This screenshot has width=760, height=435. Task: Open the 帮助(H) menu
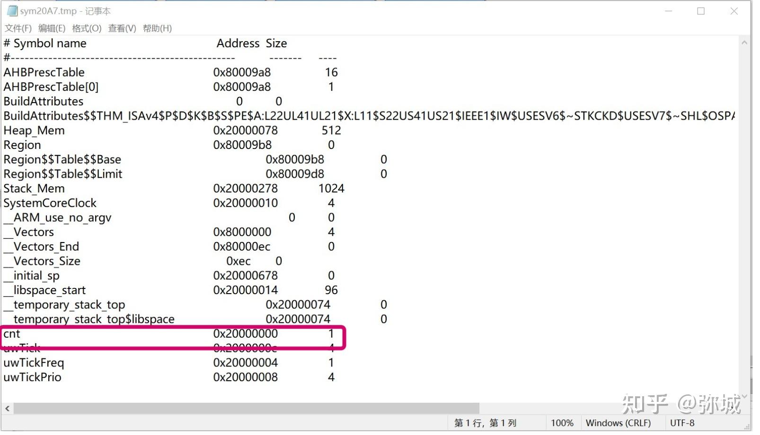tap(157, 28)
